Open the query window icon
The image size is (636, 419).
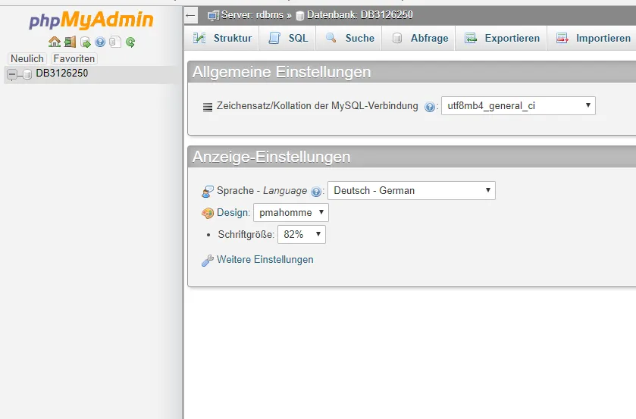click(85, 42)
